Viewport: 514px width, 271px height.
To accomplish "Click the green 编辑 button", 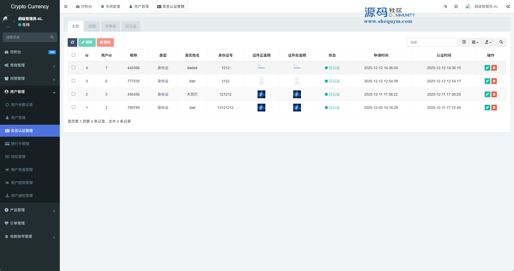I will (x=87, y=42).
